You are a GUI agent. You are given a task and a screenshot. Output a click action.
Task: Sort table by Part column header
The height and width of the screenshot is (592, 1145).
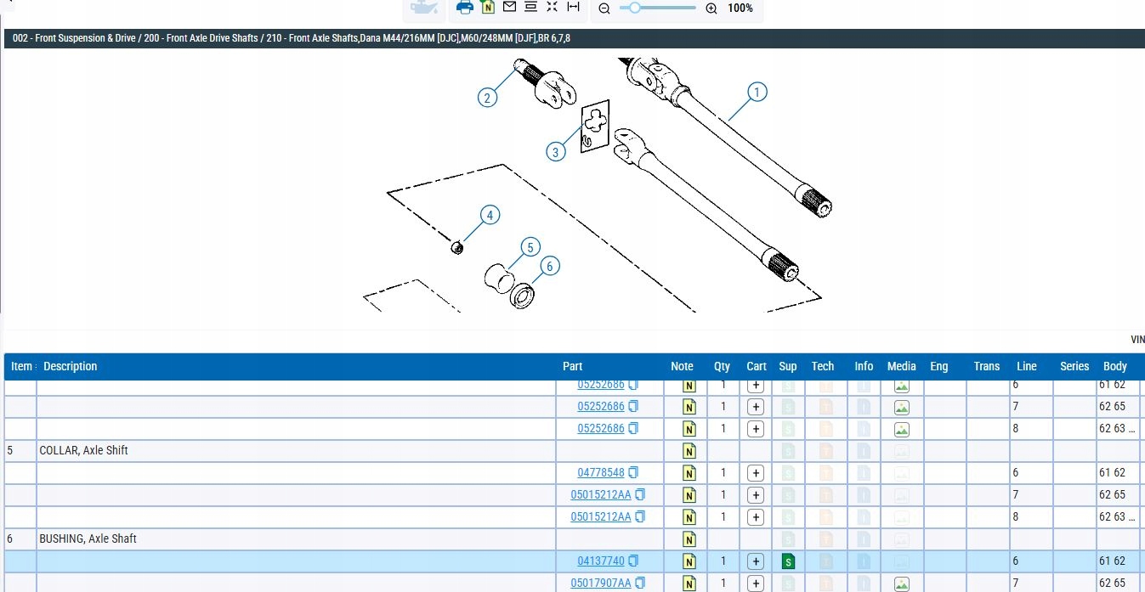[572, 367]
